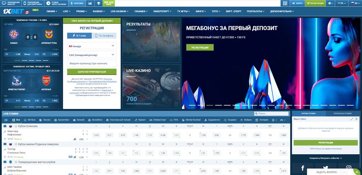Filter live bets by Mortal Kombat
Screen dimensions: 362x175
[x=191, y=120]
